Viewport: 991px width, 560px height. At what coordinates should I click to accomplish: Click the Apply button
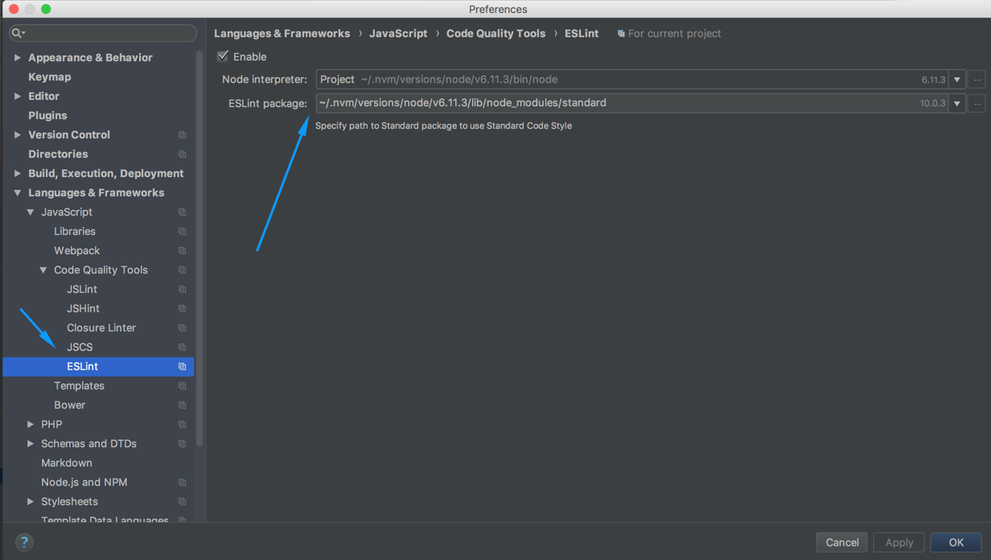898,542
